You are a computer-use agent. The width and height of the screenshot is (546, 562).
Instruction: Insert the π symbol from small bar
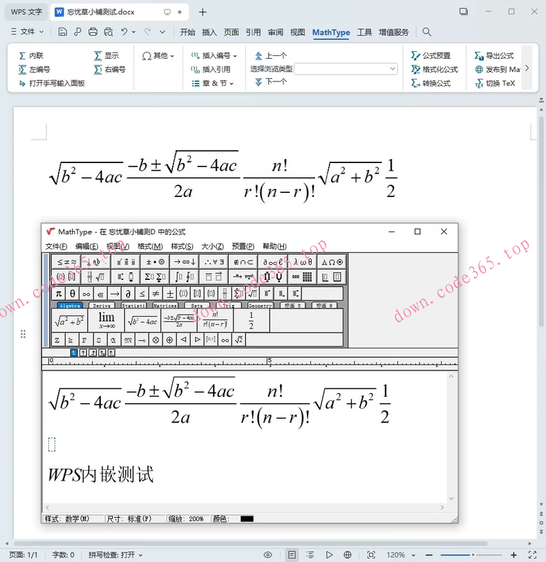click(x=59, y=294)
